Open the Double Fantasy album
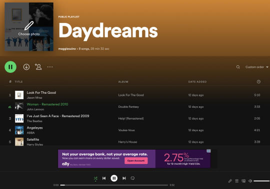Image resolution: width=270 pixels, height=189 pixels. tap(128, 107)
